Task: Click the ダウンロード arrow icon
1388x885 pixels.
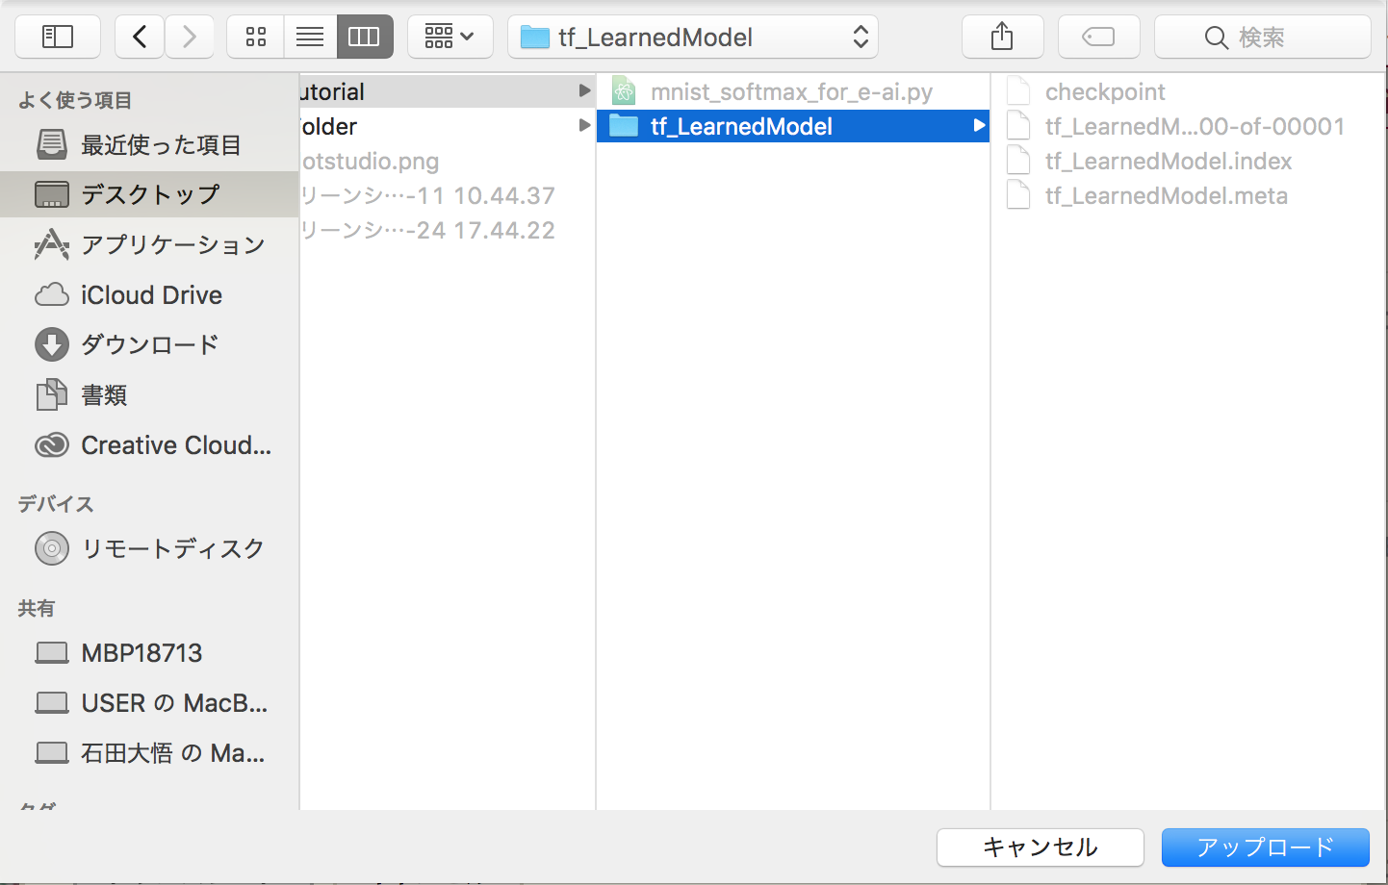Action: pyautogui.click(x=52, y=344)
